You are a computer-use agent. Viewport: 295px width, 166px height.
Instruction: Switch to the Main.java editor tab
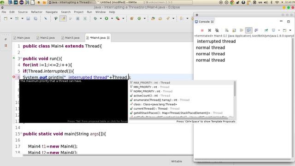(22, 38)
